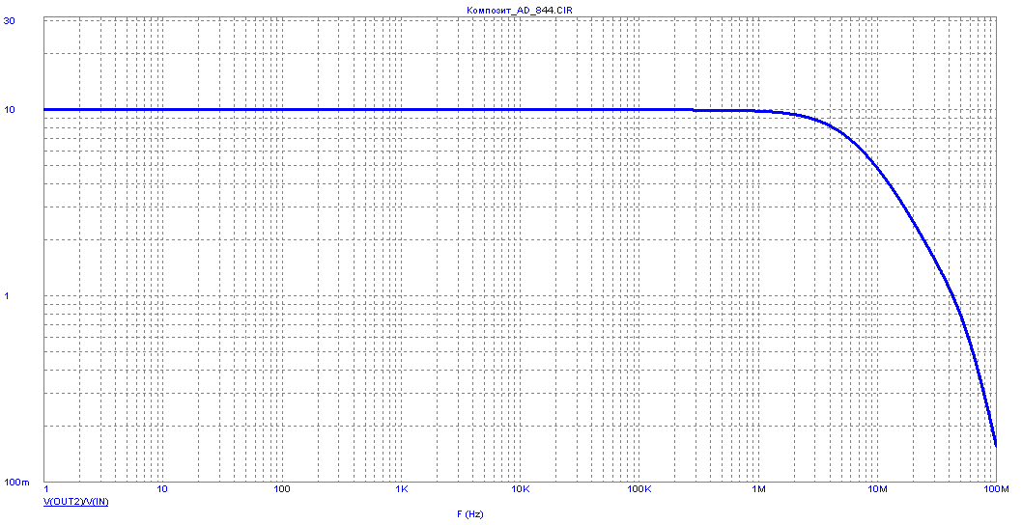Viewport: 1022px width, 525px height.
Task: Click the 10K frequency axis label
Action: [x=520, y=489]
